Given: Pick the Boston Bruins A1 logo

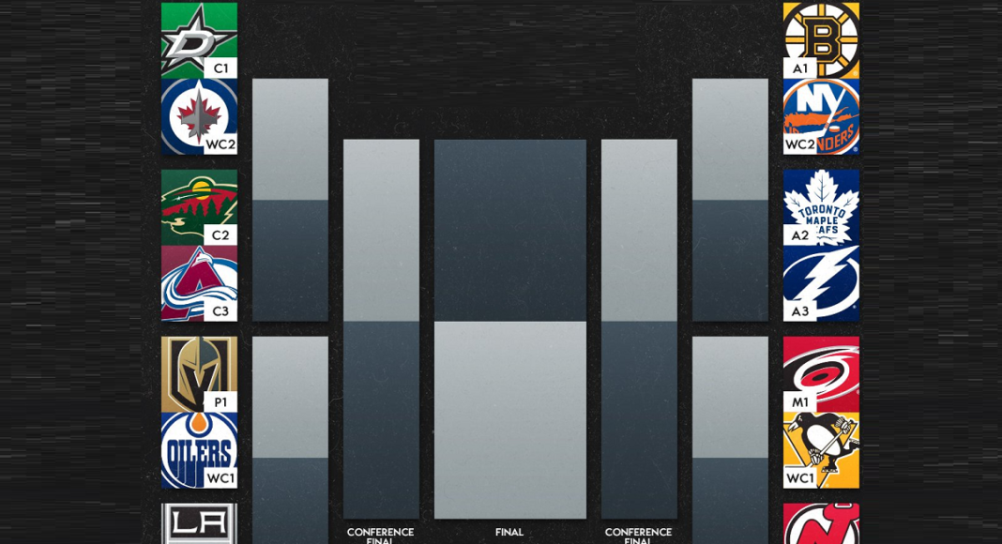Looking at the screenshot, I should [x=821, y=40].
